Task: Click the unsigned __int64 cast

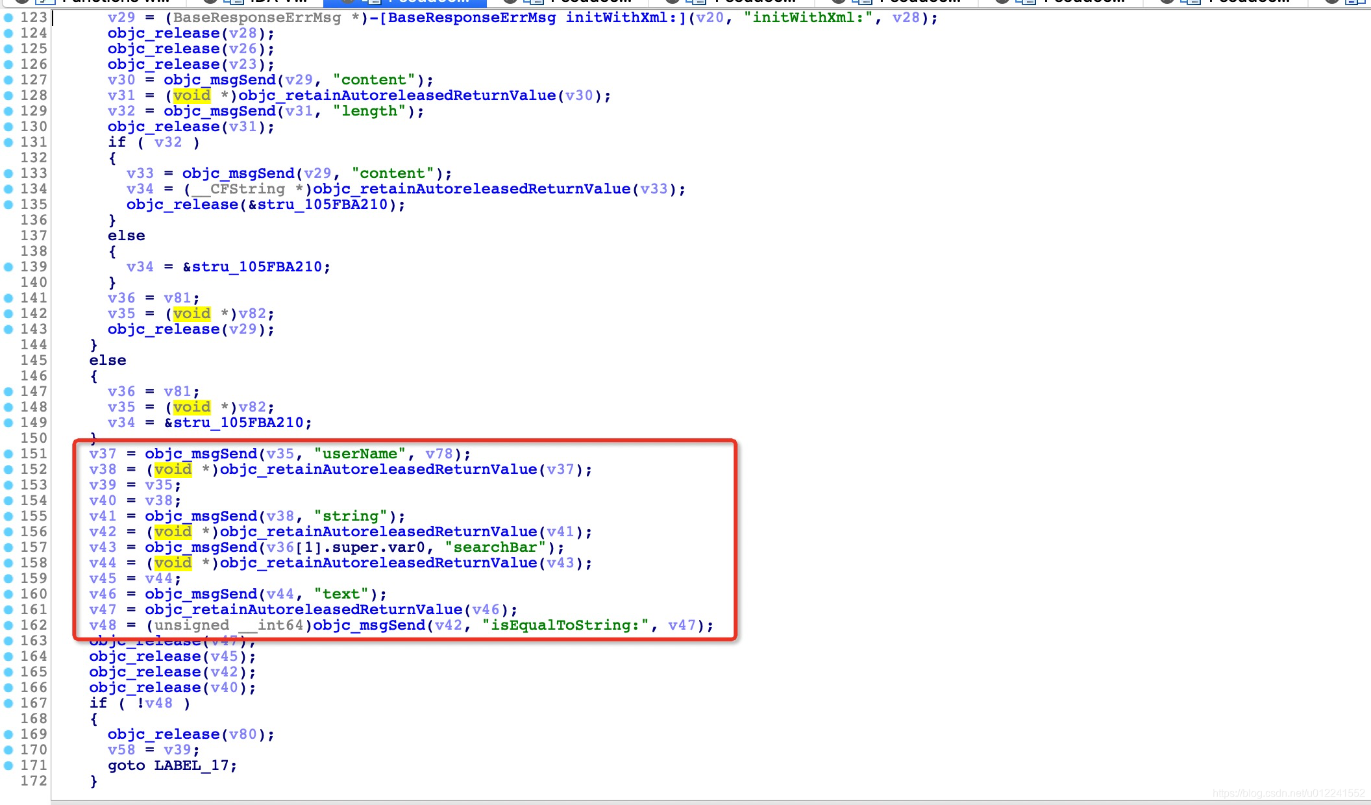Action: coord(228,625)
